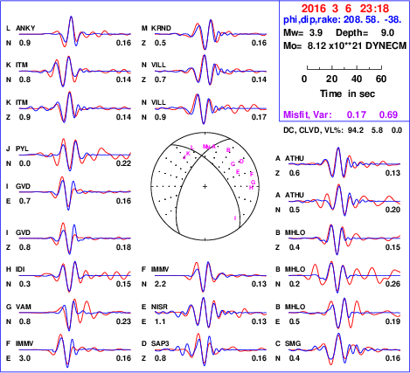Click the letter G beside VAM station
Screen dimensions: 410x373
pyautogui.click(x=9, y=307)
